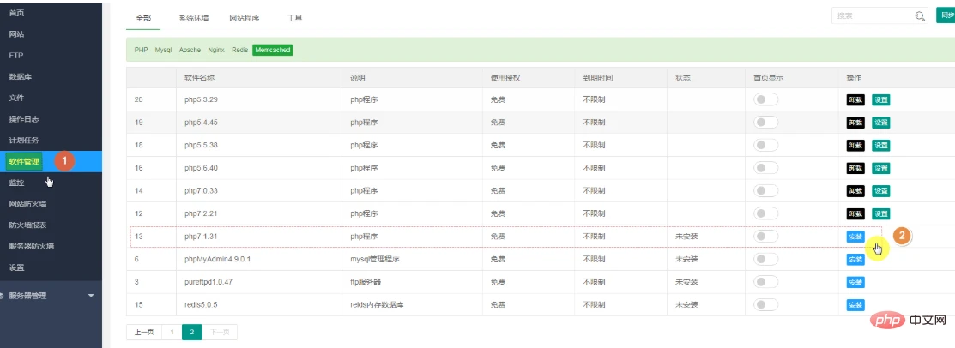Uninstall php7.0.33 with 卸载 button
The image size is (955, 348).
click(x=855, y=191)
